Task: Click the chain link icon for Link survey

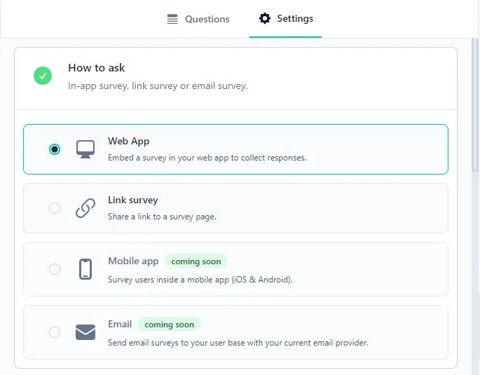Action: tap(85, 208)
